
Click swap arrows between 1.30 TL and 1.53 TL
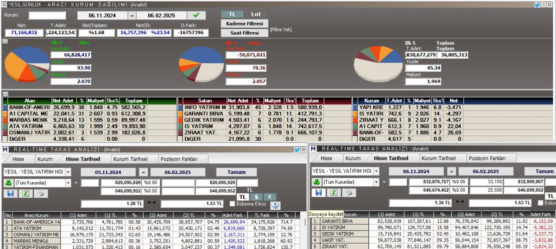pos(460,202)
